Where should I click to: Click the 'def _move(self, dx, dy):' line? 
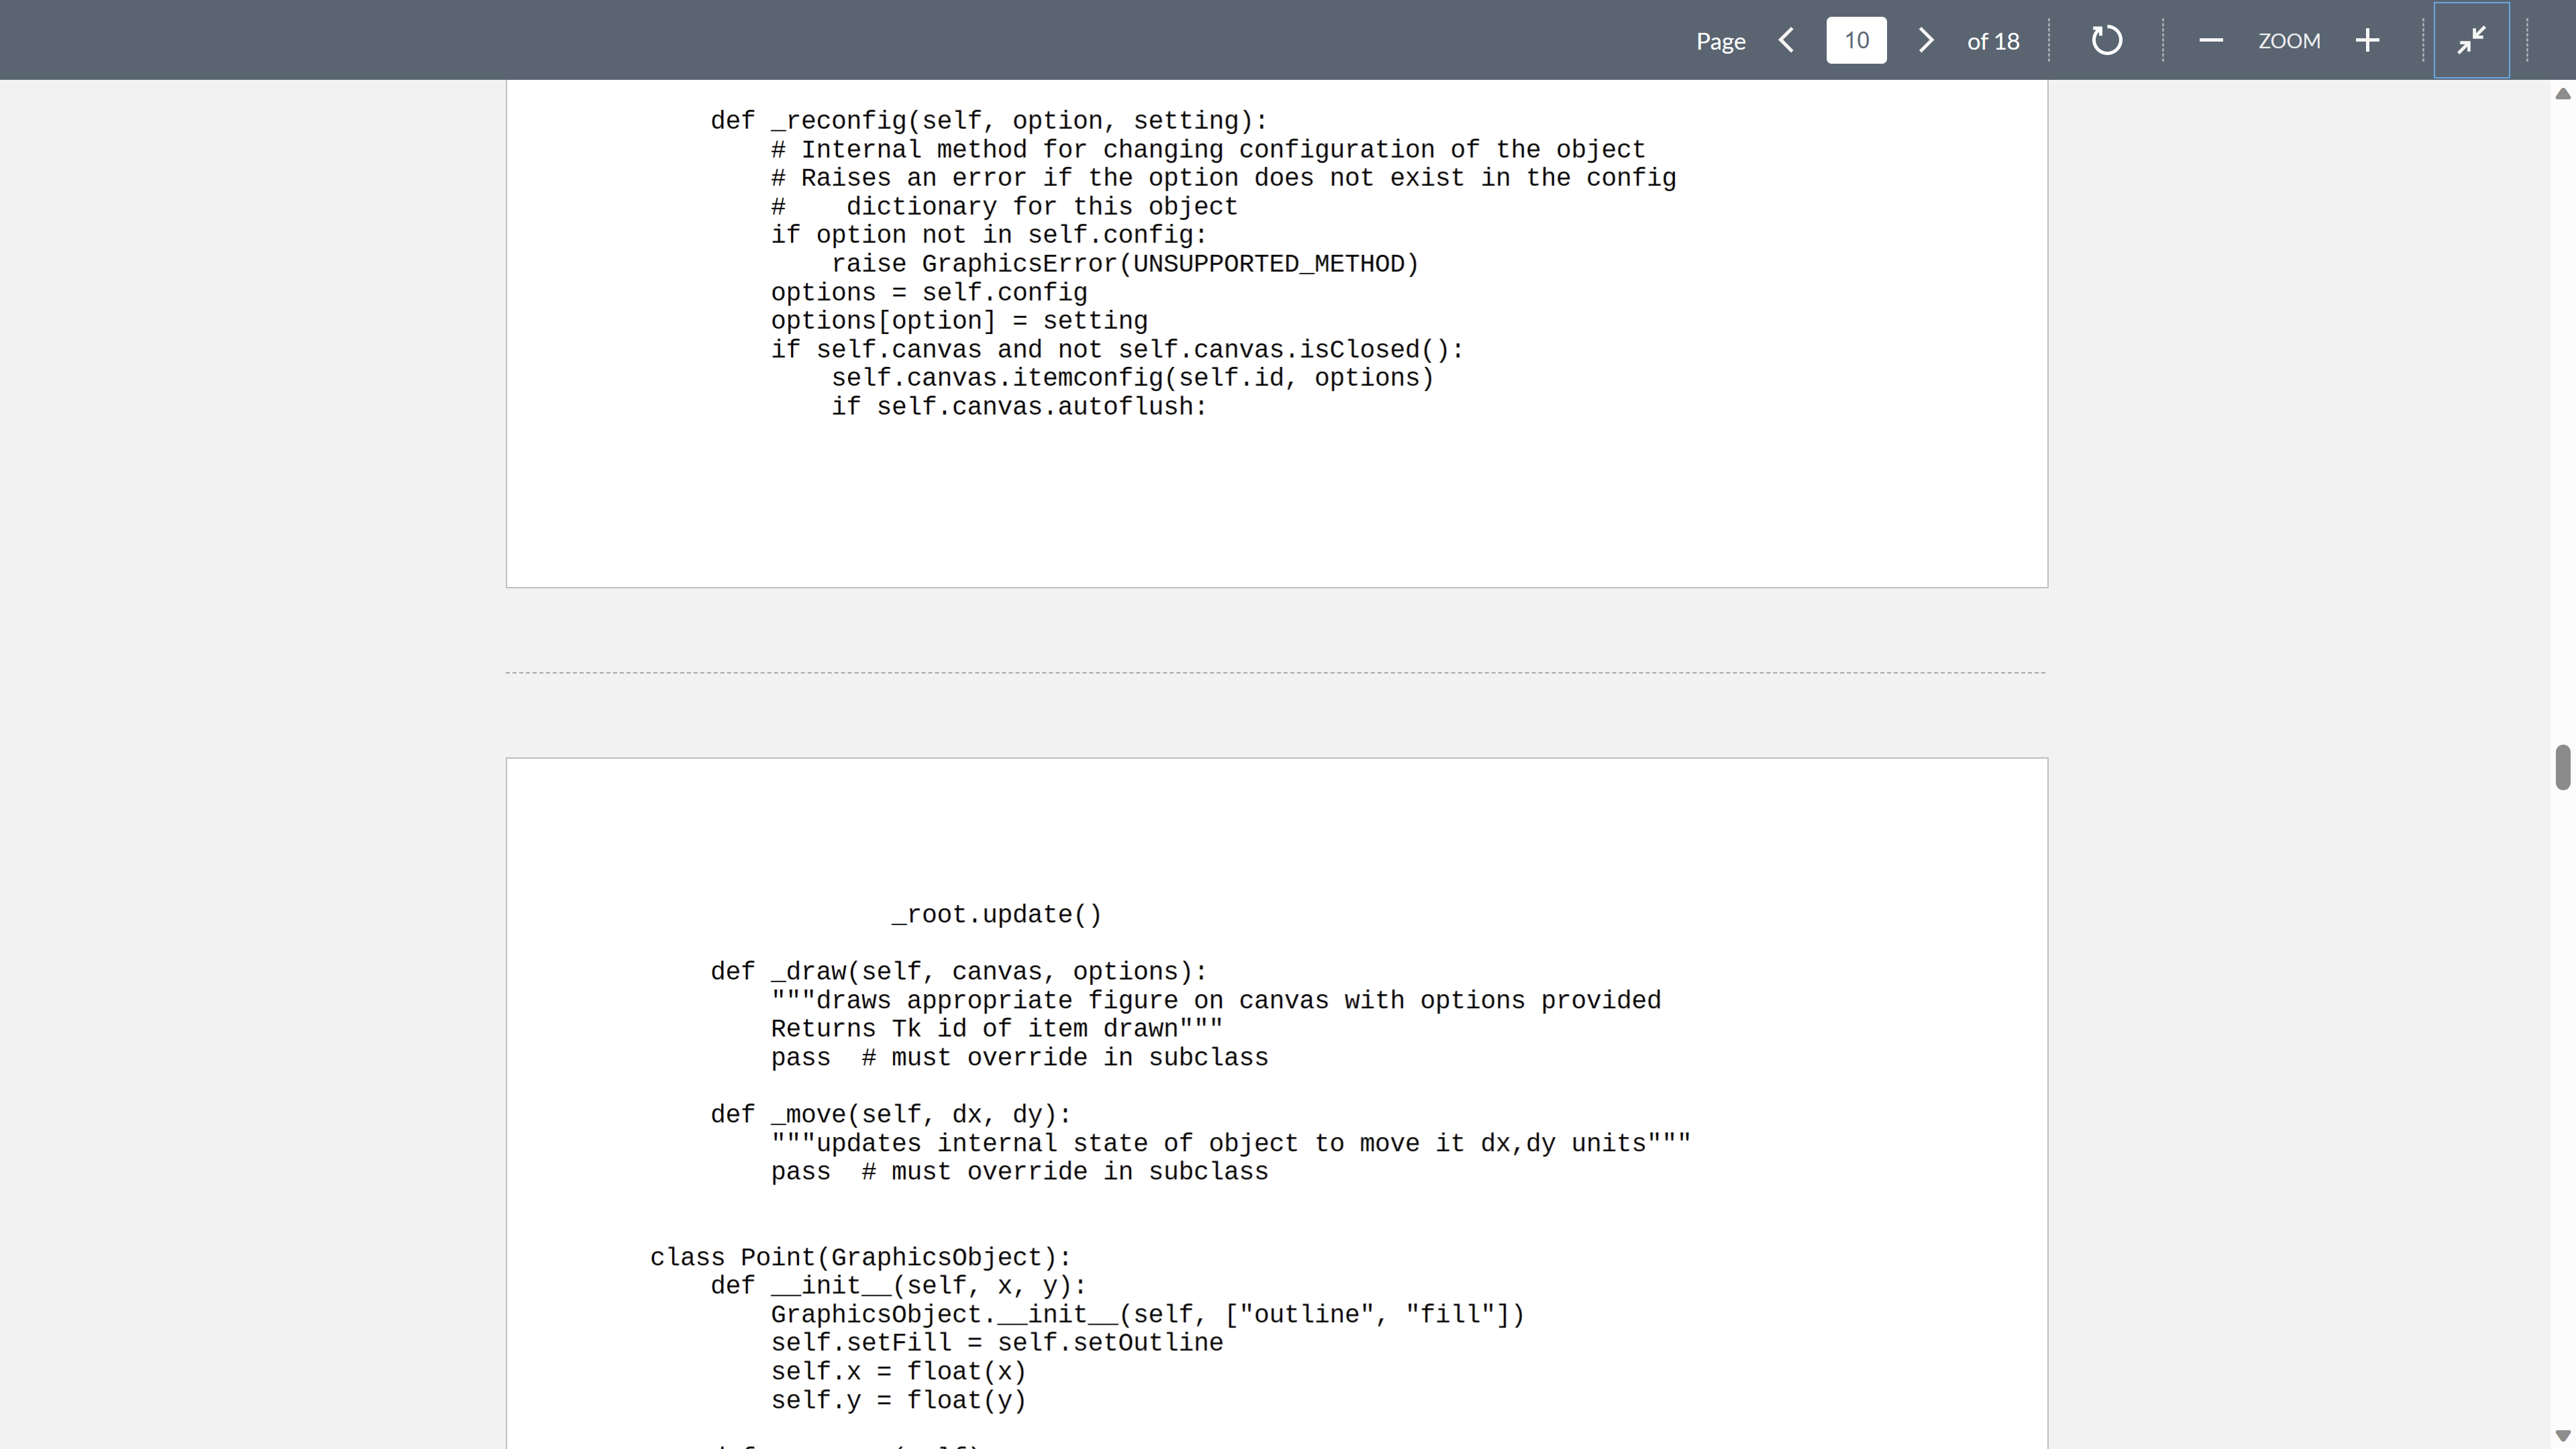[890, 1115]
